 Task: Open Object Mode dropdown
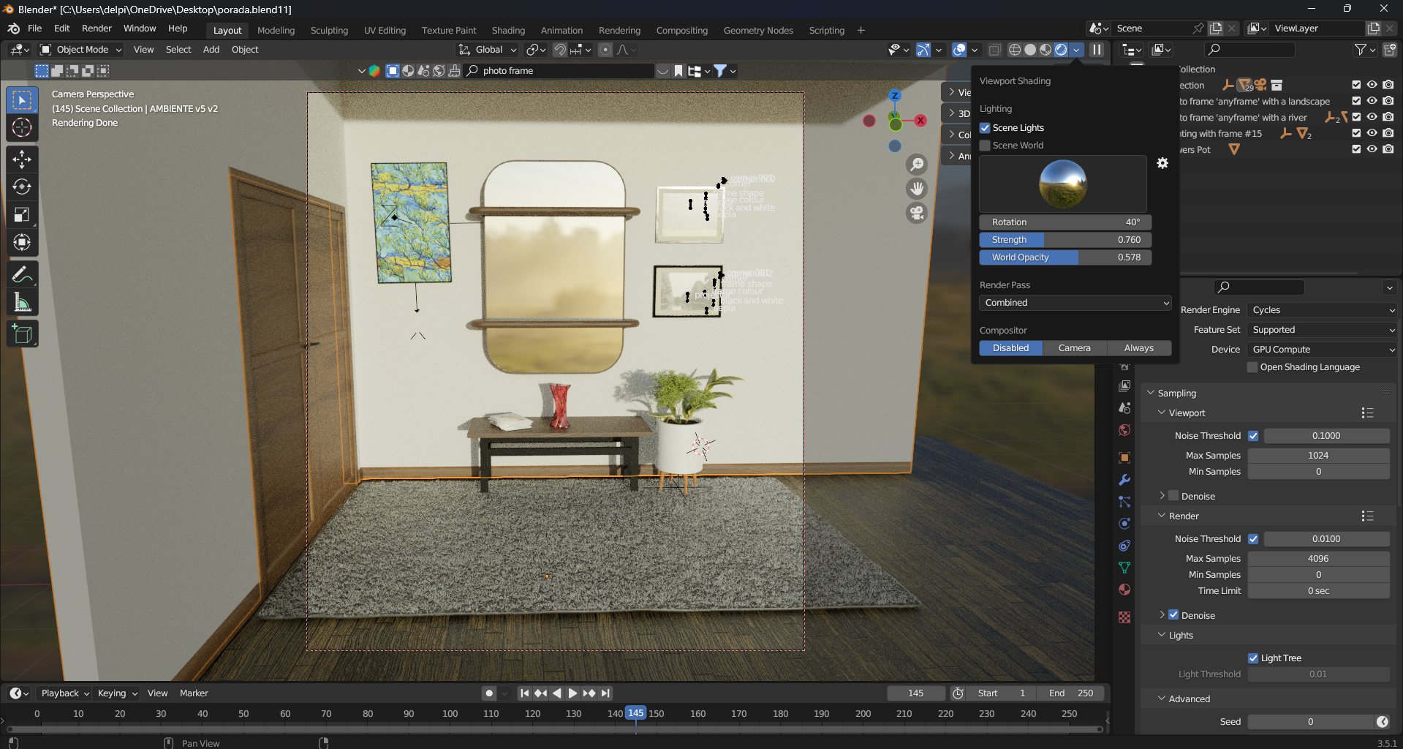tap(80, 50)
